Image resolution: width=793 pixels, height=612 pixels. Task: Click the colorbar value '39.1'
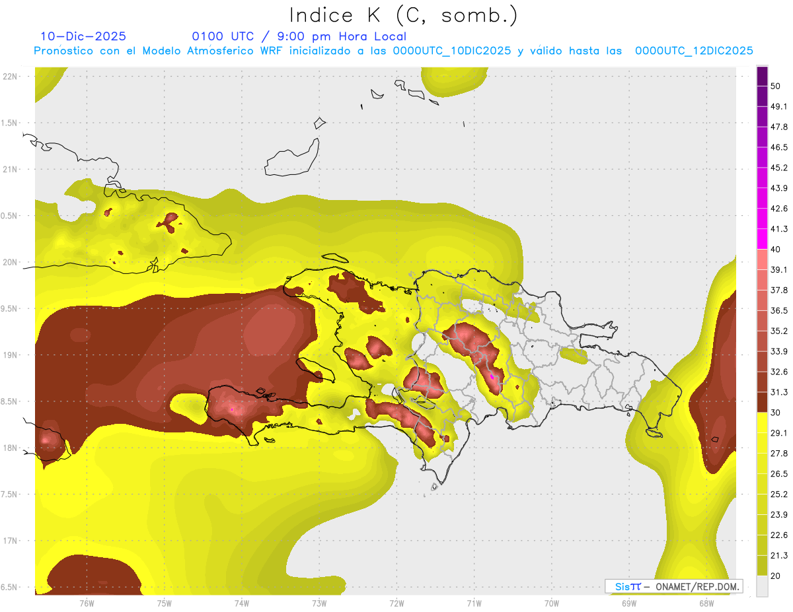778,270
